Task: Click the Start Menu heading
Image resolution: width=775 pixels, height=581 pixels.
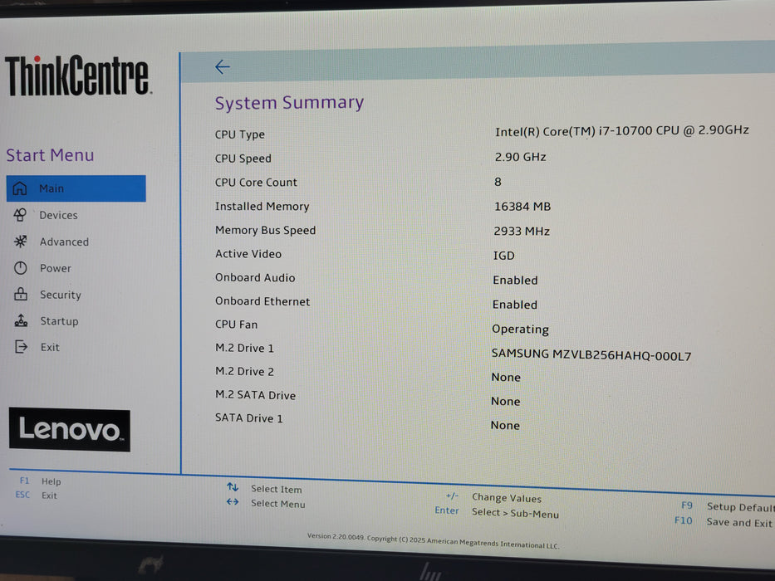Action: pyautogui.click(x=50, y=155)
